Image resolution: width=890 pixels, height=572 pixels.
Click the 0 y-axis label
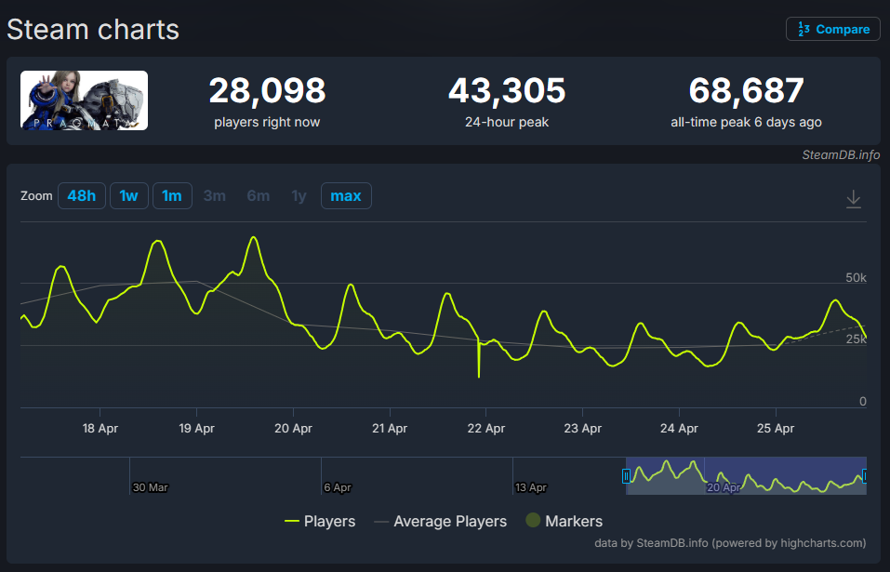(x=863, y=402)
